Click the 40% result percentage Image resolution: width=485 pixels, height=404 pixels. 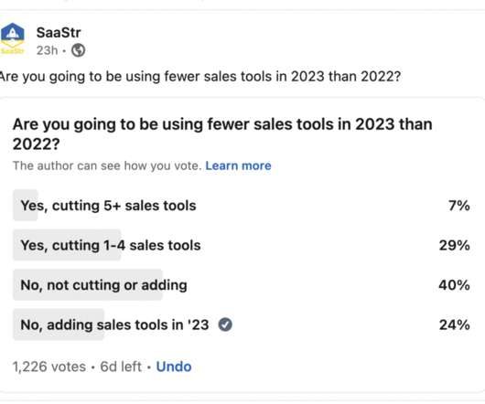point(455,285)
